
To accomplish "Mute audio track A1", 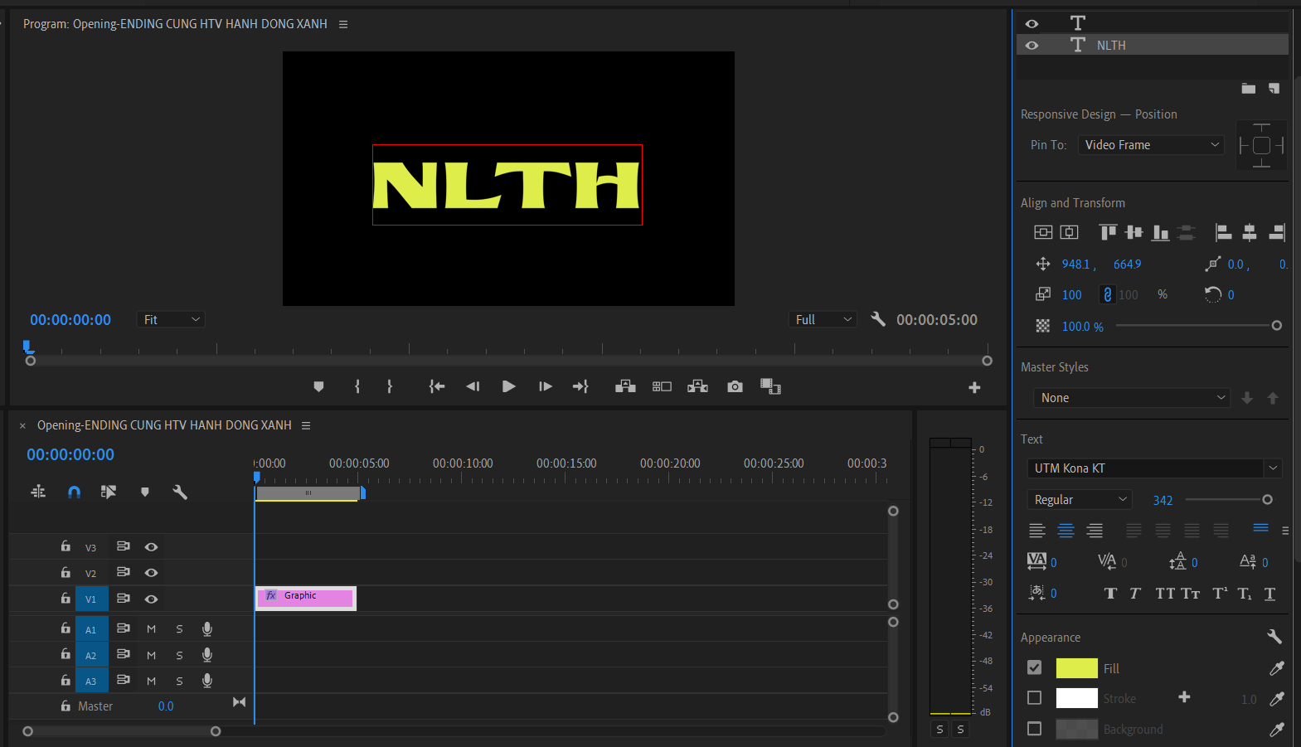I will (152, 629).
